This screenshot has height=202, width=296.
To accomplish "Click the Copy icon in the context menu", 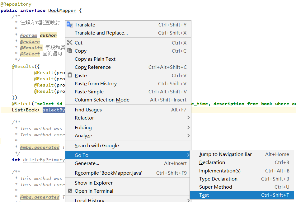I will 70,51.
